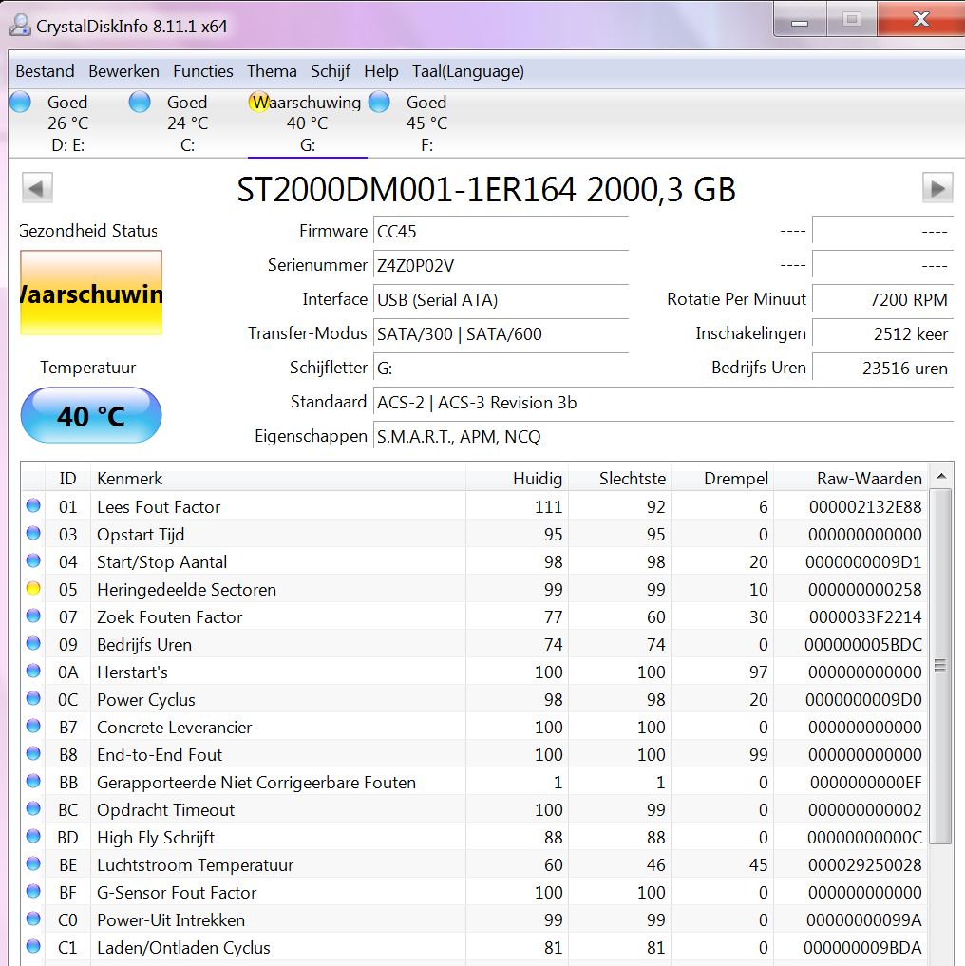The width and height of the screenshot is (965, 966).
Task: Click Eigenschappen field S.M.A.R.T., APM, NCQ
Action: tap(663, 437)
